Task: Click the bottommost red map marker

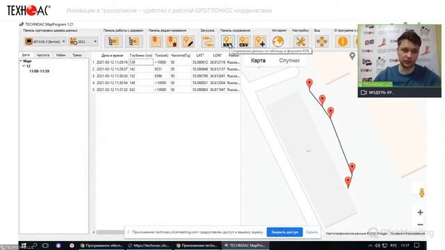Action: pos(348,182)
